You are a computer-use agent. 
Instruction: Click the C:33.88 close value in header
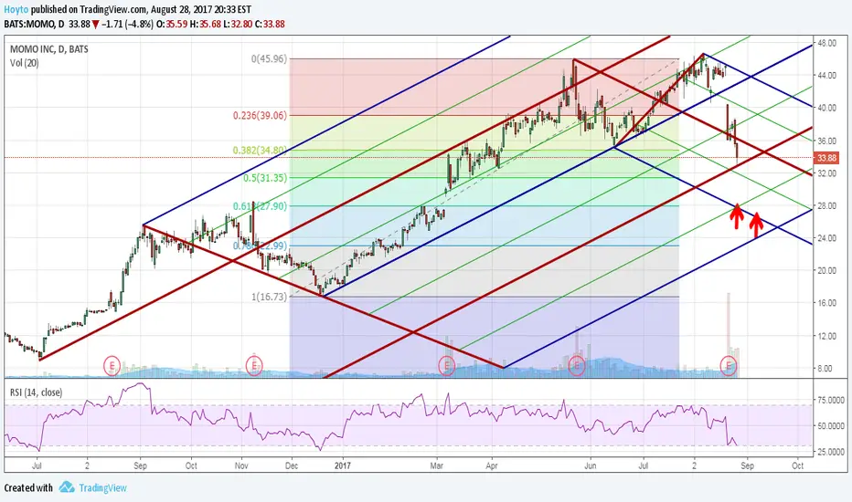(x=270, y=24)
